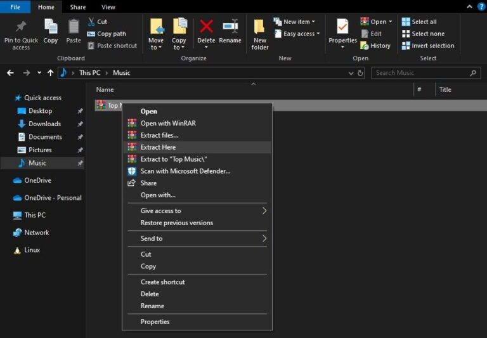
Task: Refresh the Music folder view
Action: 360,73
